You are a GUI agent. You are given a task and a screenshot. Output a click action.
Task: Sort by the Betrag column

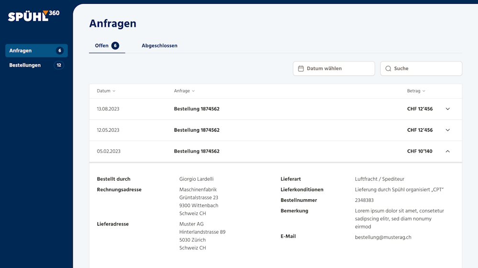click(x=416, y=91)
